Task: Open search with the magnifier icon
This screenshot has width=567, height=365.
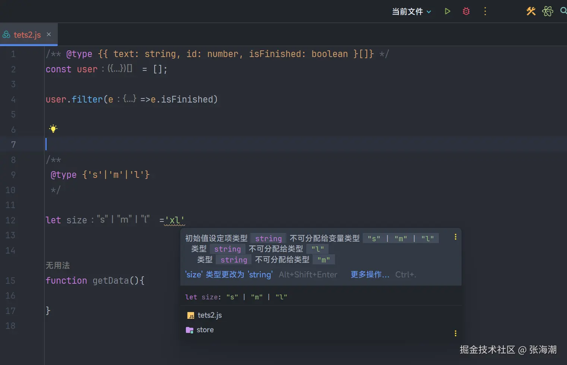Action: [x=563, y=11]
